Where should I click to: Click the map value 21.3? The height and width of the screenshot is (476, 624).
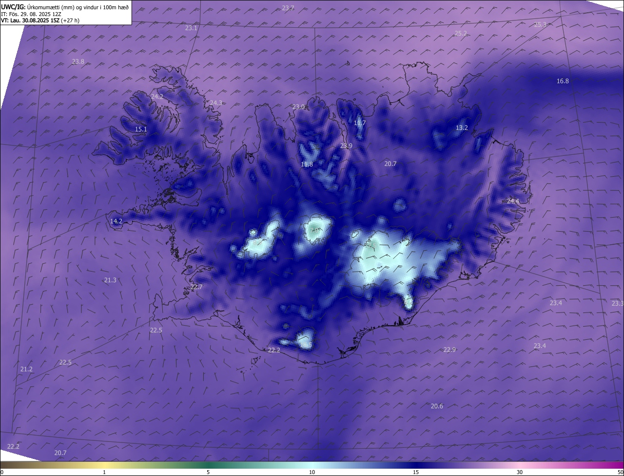pos(110,280)
